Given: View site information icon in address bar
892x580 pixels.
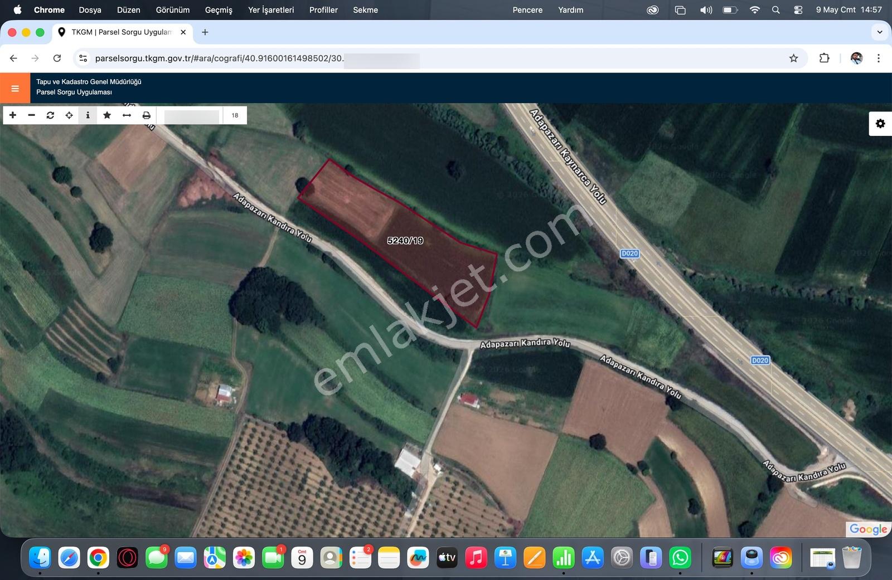Looking at the screenshot, I should pos(83,58).
